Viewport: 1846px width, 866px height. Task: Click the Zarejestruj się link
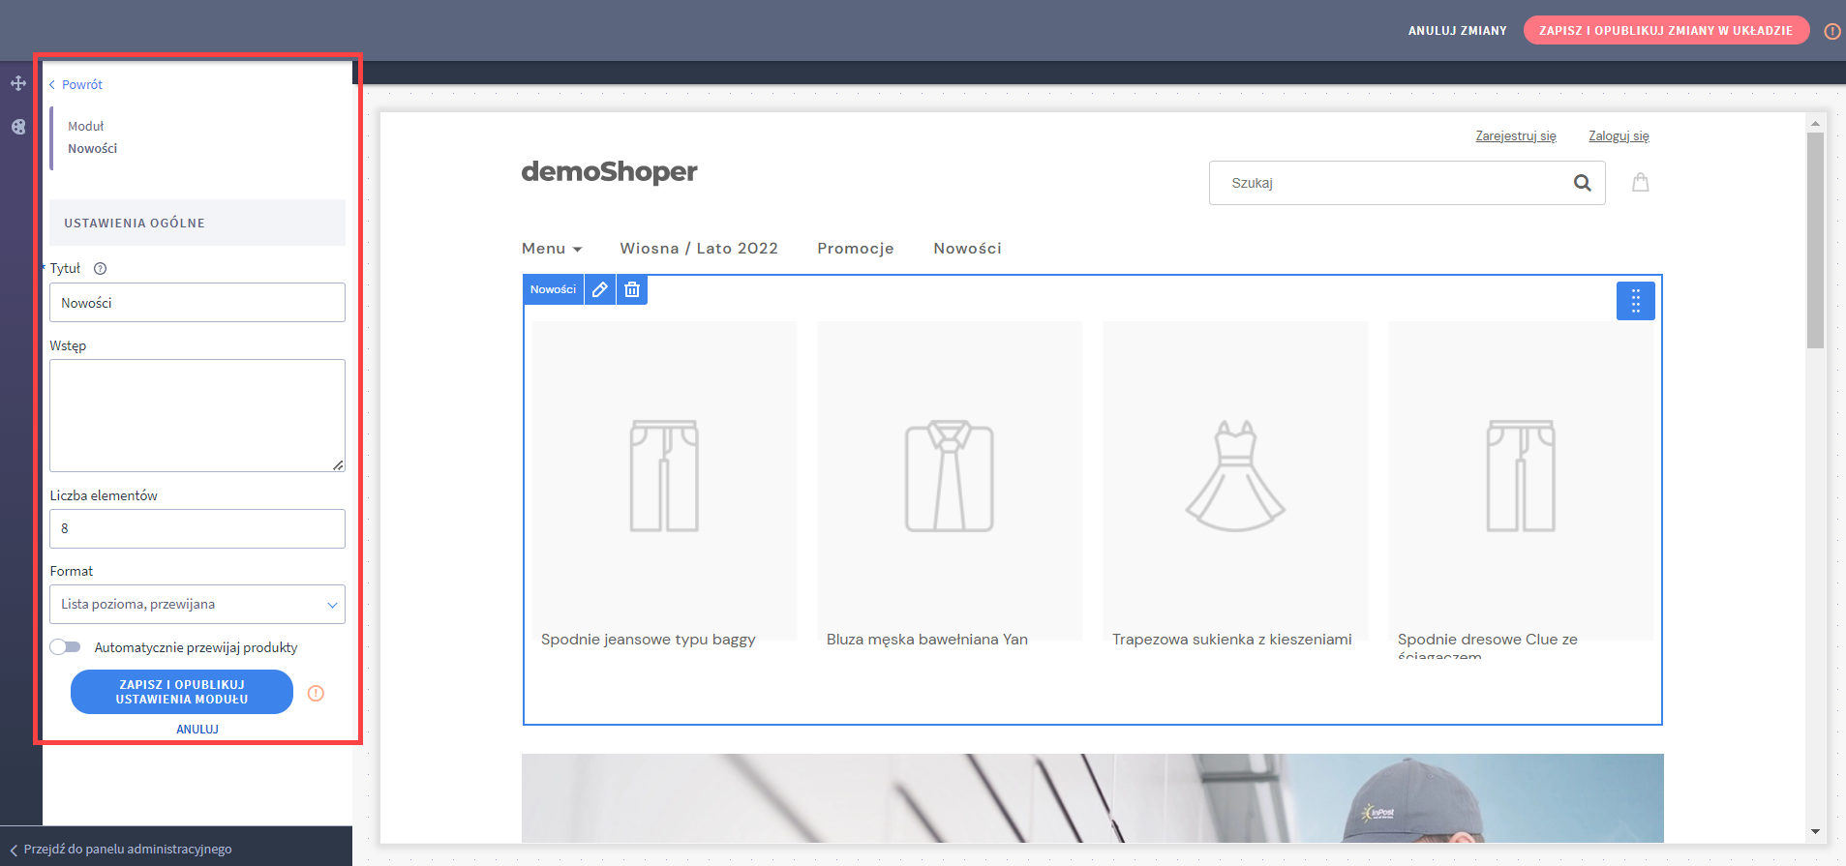click(1516, 136)
